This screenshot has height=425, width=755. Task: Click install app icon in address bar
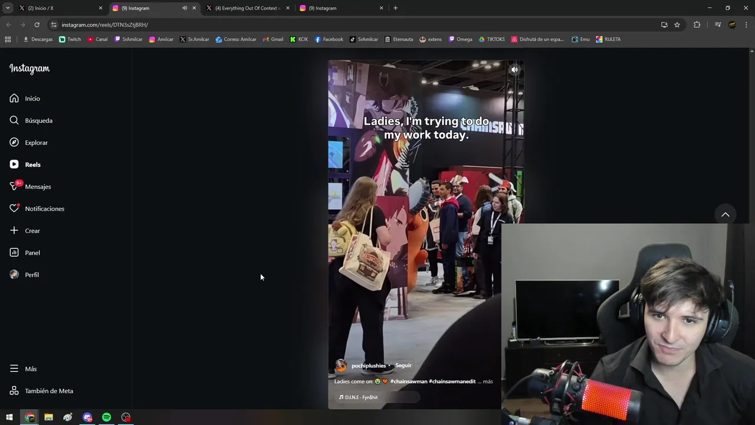(x=664, y=25)
